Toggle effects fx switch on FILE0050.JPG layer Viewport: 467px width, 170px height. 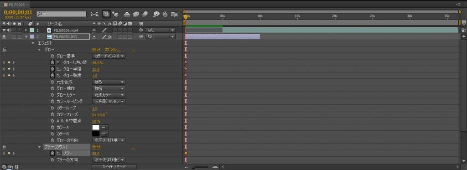click(109, 36)
